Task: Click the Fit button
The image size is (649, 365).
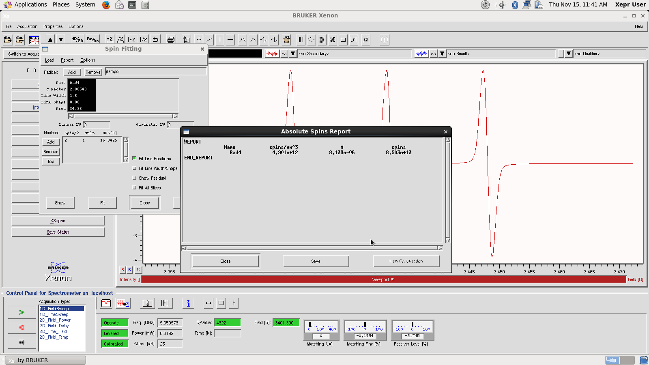Action: [103, 203]
